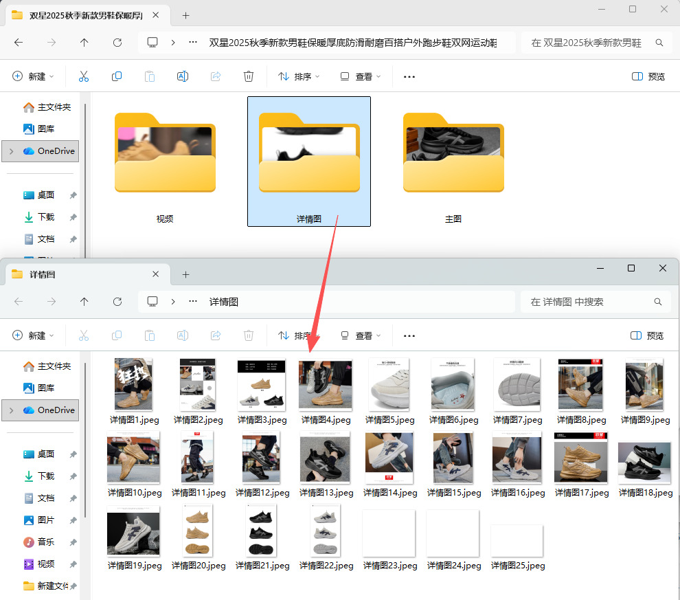Open 下载 in top window sidebar
The image size is (680, 600).
[x=39, y=217]
